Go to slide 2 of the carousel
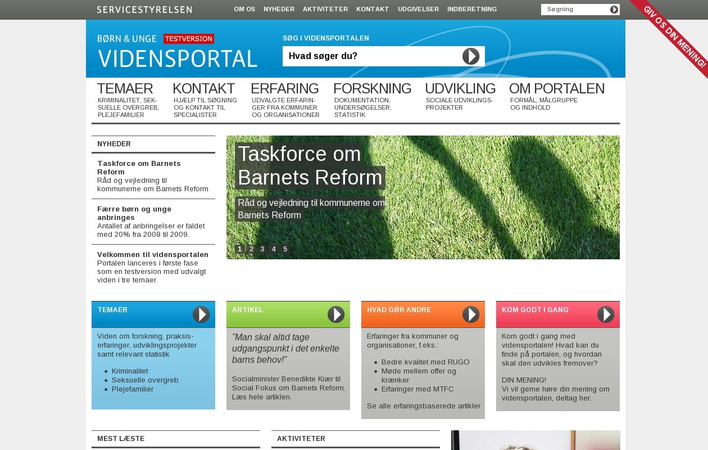Image resolution: width=708 pixels, height=450 pixels. (x=251, y=249)
